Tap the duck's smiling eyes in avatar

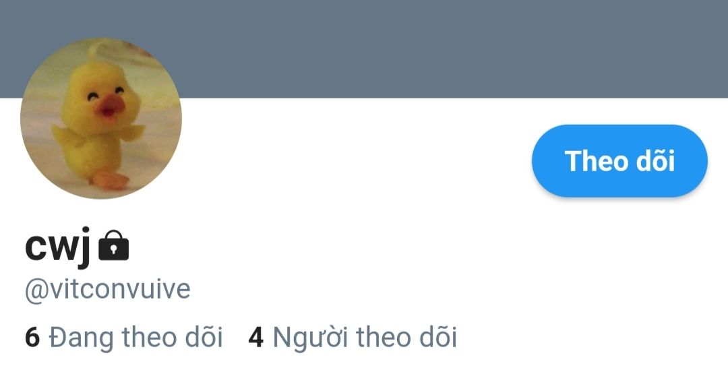click(105, 93)
